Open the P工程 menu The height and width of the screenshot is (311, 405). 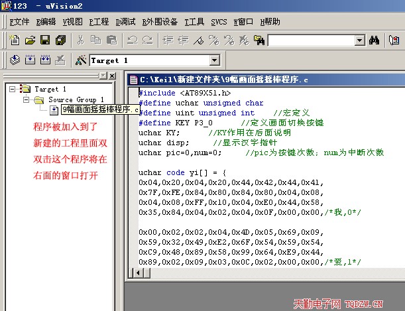point(99,21)
